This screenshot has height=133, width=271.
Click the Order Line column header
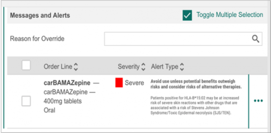tap(58, 67)
